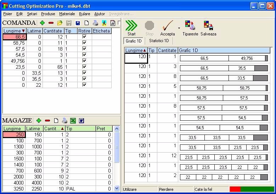This screenshot has height=194, width=276.
Task: Select the highlighted 250 cell in MAGAZIE
Action: point(14,135)
